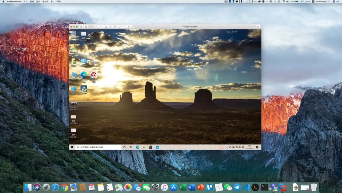
Task: Click the VM window sidebar toggle icon
Action: point(81,27)
